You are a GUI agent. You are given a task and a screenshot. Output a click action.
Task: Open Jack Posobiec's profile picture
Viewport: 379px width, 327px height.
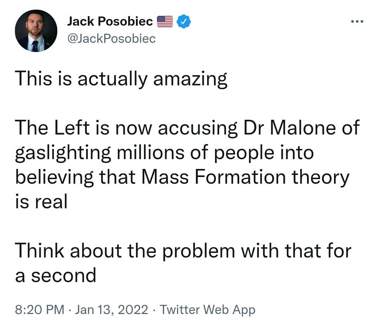pyautogui.click(x=36, y=31)
